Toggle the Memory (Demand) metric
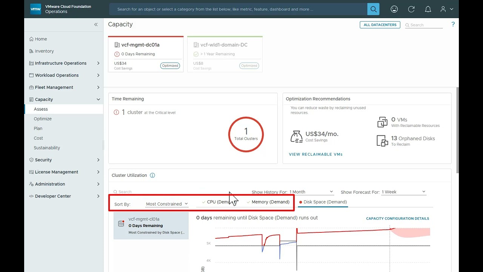 pos(268,202)
